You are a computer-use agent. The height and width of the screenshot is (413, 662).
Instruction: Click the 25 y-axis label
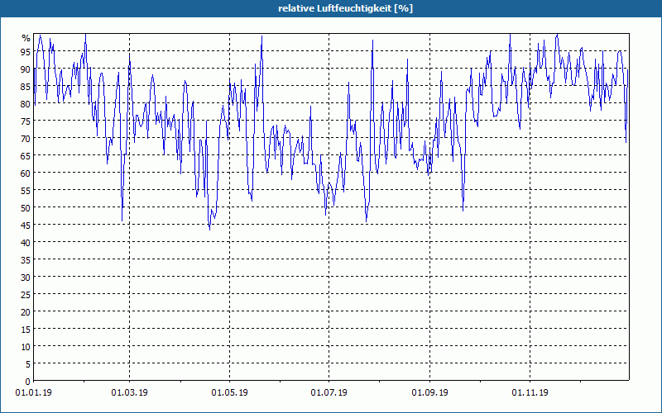[x=26, y=294]
